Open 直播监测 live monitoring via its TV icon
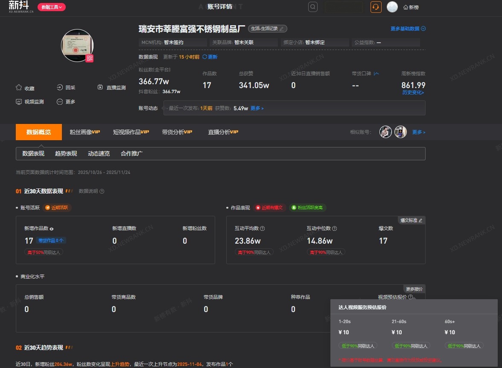Viewport: 502px width, 368px height. point(99,87)
